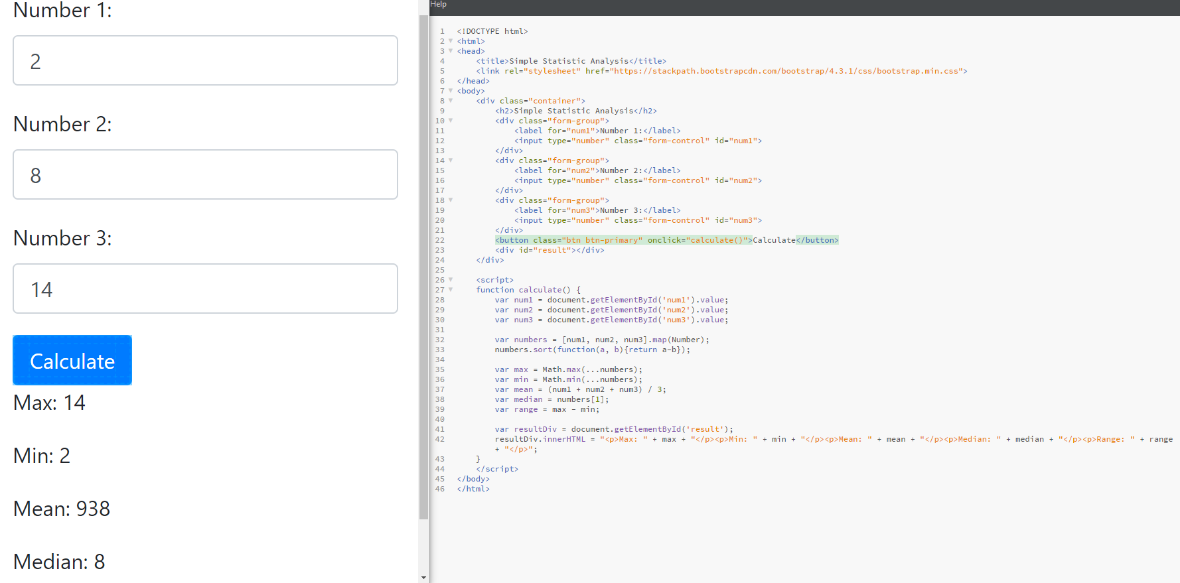This screenshot has height=583, width=1180.
Task: Click the 'var median' code on line 38
Action: (x=552, y=399)
